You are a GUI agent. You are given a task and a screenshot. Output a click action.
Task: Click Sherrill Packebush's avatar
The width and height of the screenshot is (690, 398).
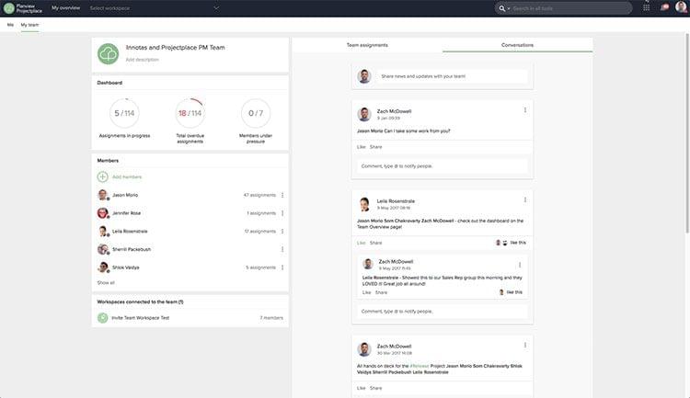(x=102, y=249)
